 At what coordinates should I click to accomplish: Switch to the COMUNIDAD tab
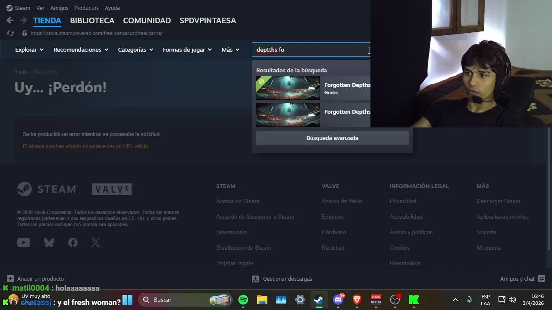(x=147, y=20)
